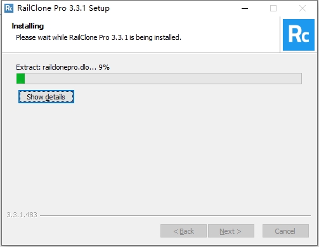The image size is (319, 247).
Task: Click the Cancel button
Action: click(285, 231)
